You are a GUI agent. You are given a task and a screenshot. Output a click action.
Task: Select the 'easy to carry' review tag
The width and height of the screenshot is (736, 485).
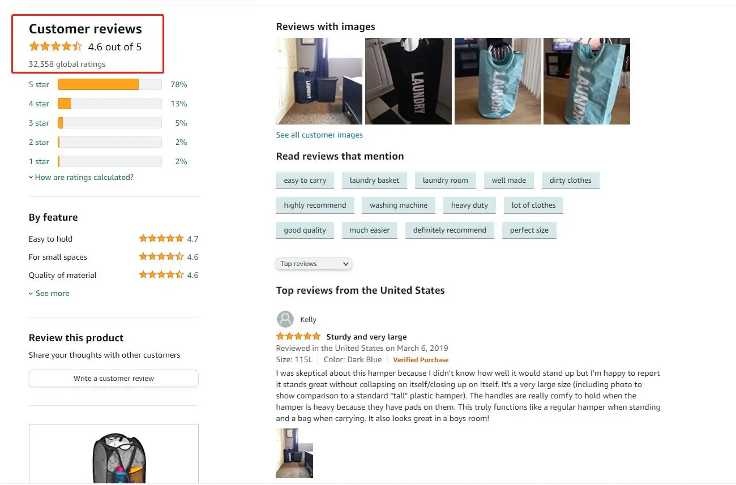click(x=305, y=181)
